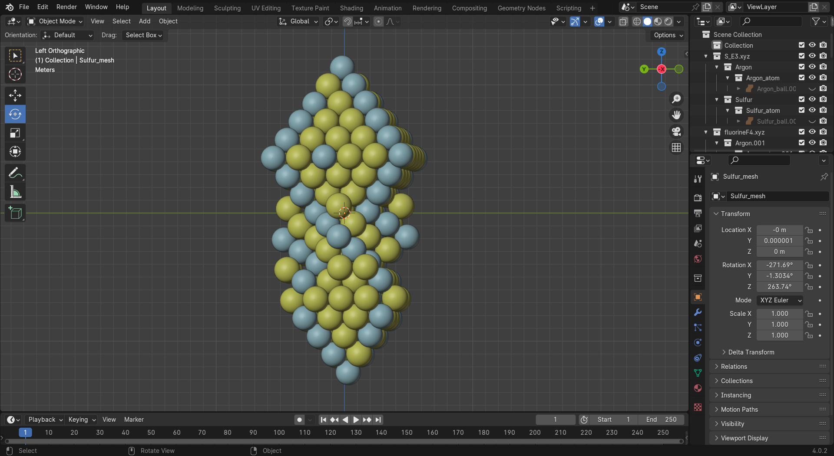Toggle the camera view button
834x456 pixels.
tap(676, 131)
